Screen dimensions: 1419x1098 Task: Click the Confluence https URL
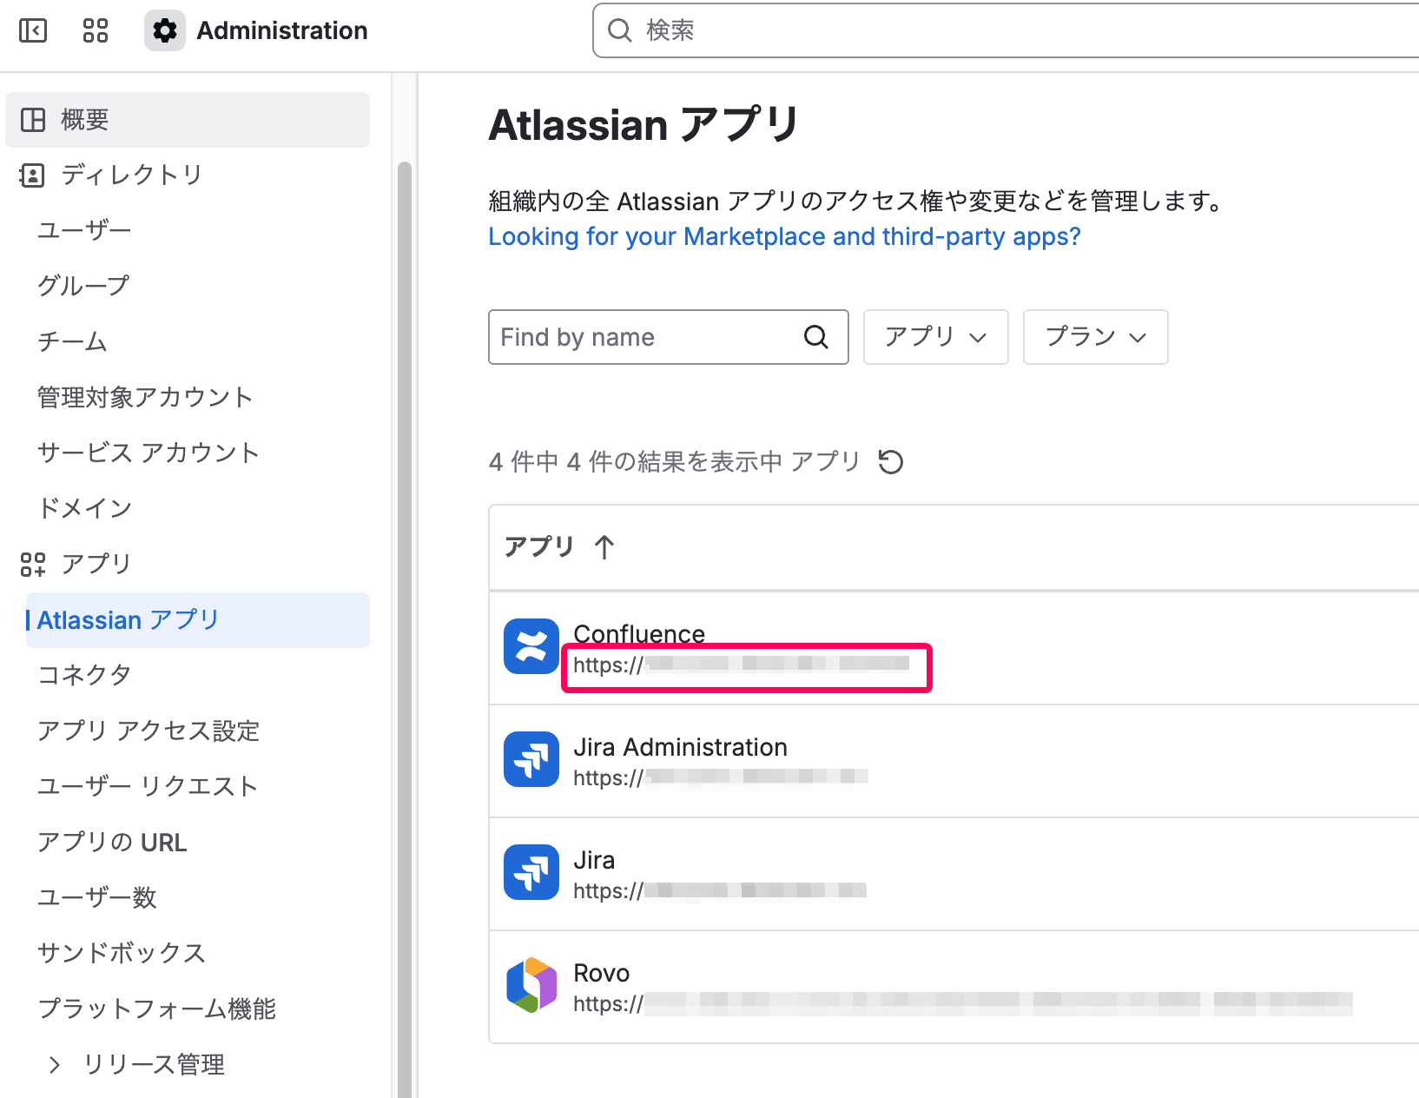pos(741,665)
